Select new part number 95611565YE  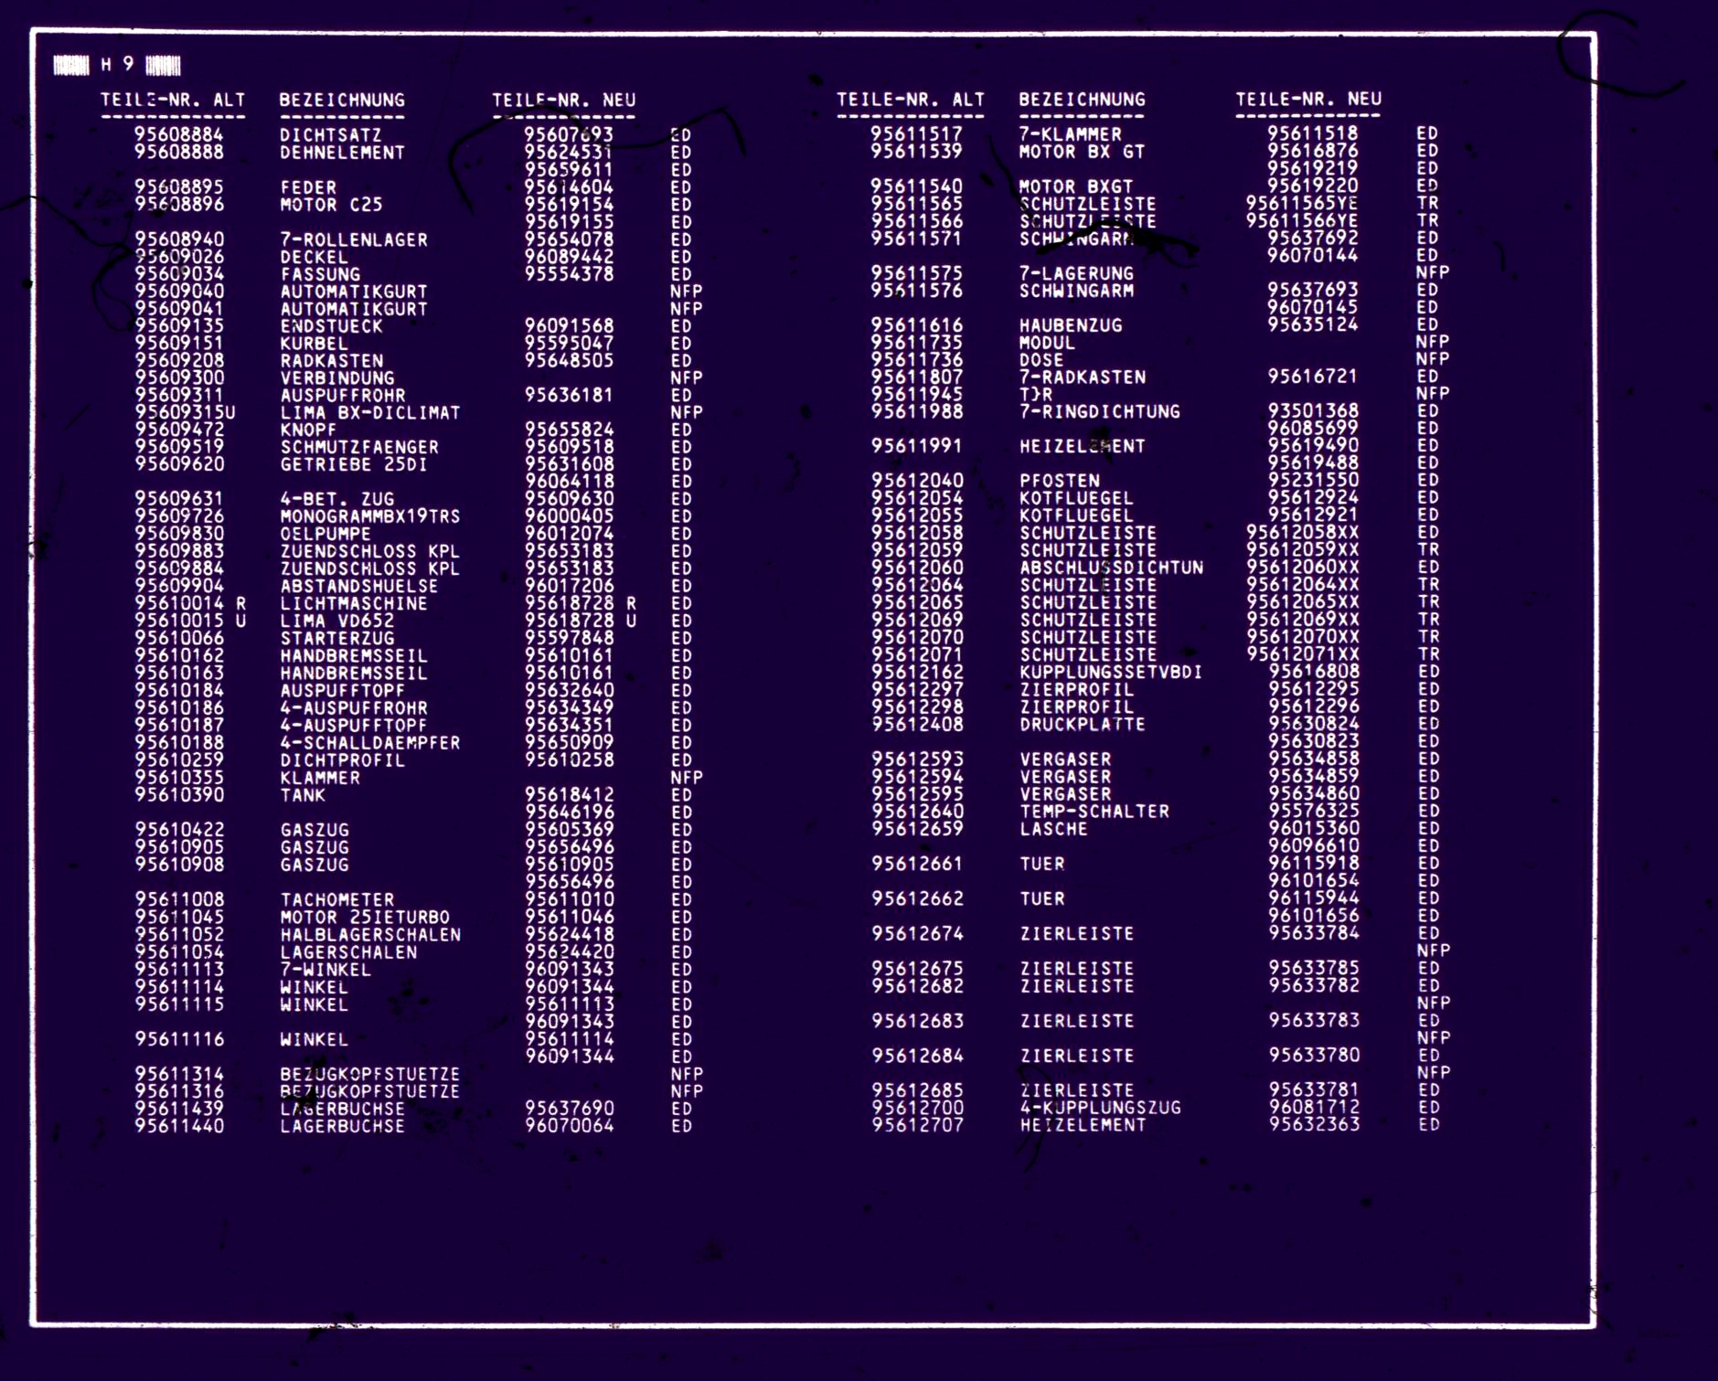[1302, 203]
